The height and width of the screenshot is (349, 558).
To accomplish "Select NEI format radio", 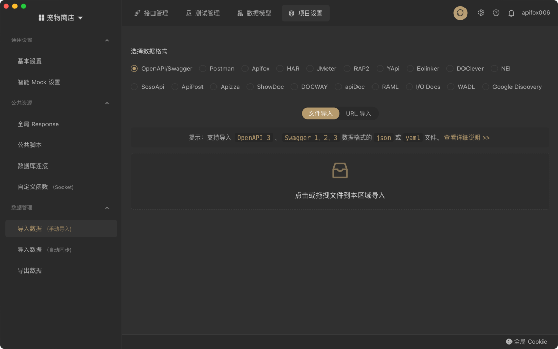I will pos(494,68).
